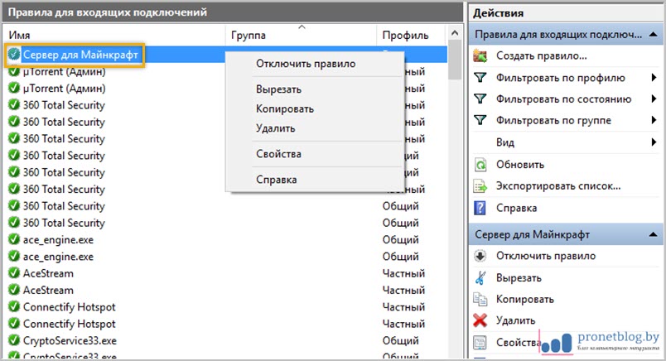Choose Отключить правило from context menu
This screenshot has height=361, width=666.
click(305, 64)
